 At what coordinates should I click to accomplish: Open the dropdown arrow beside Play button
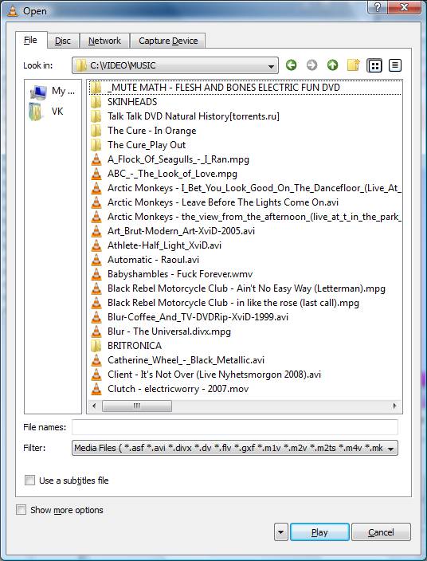[280, 532]
